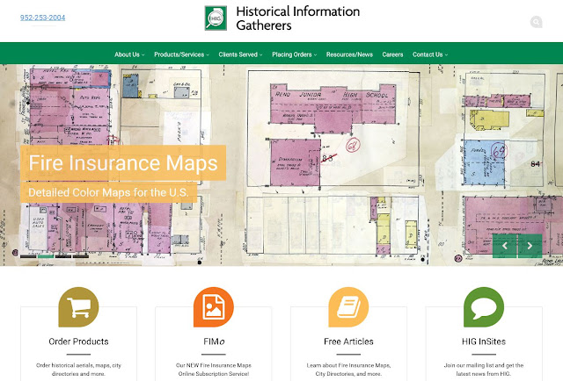
Task: Open the Resources/News page
Action: tap(349, 54)
